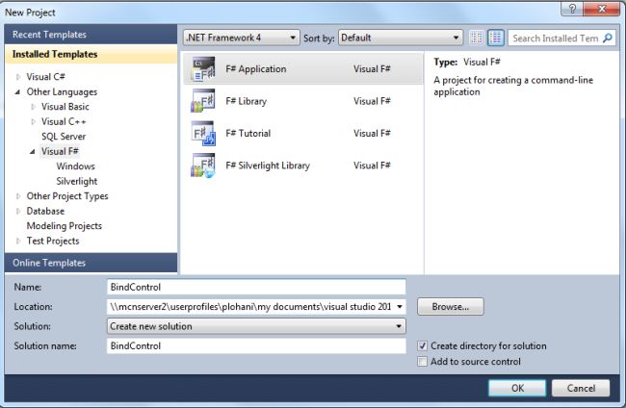Expand the Visual Basic tree node
The width and height of the screenshot is (626, 408).
[33, 107]
